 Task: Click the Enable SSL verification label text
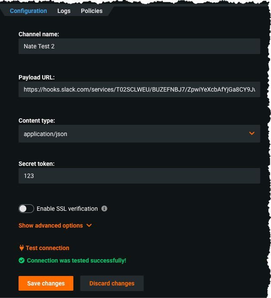click(x=67, y=209)
